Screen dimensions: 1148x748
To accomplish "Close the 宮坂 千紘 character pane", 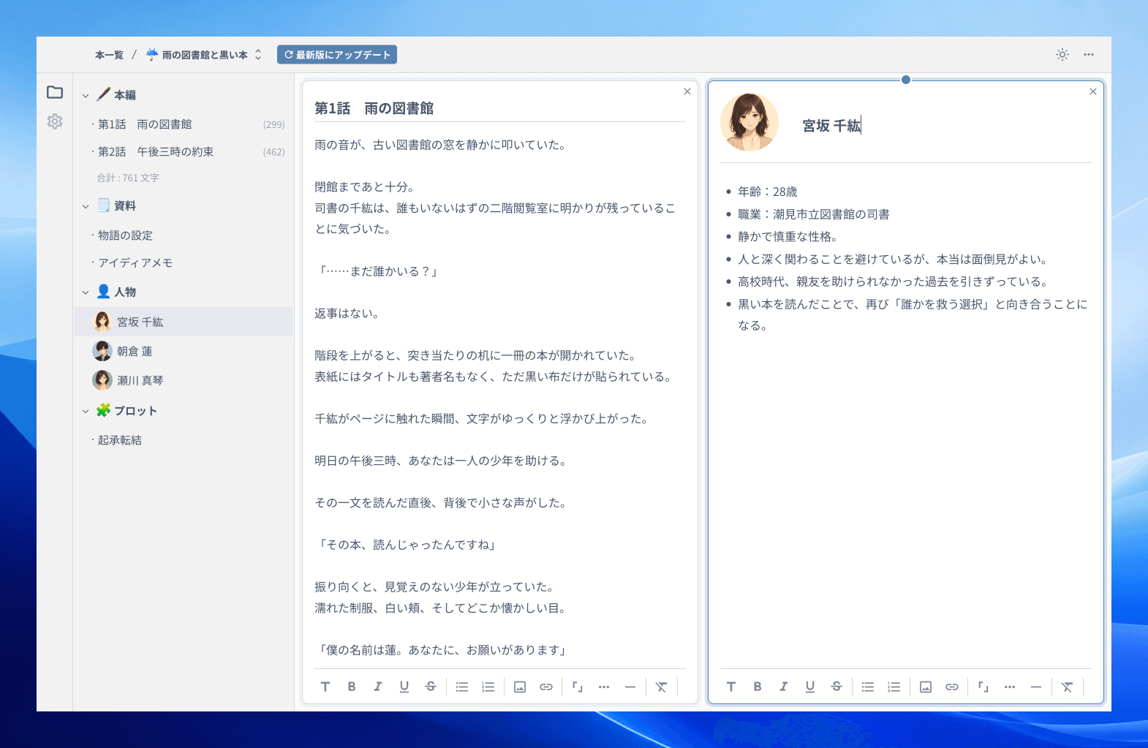I will pyautogui.click(x=1093, y=91).
